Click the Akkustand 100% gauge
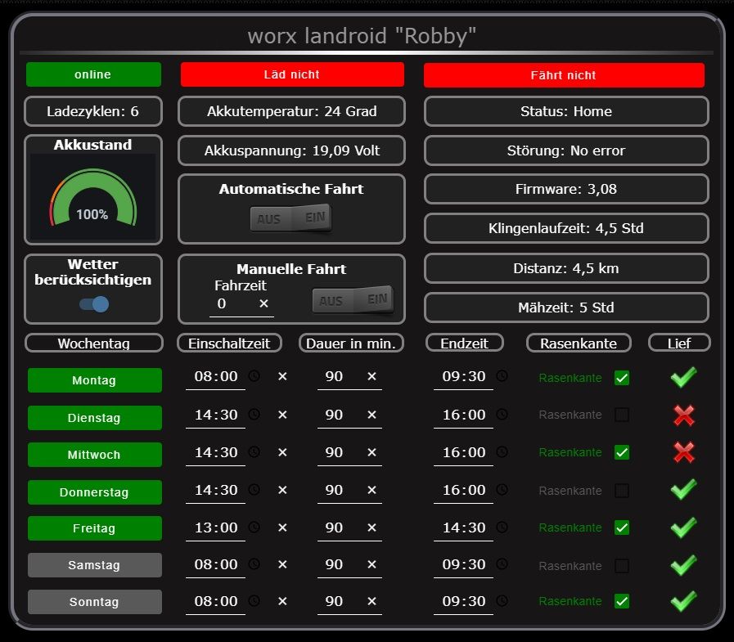The height and width of the screenshot is (642, 734). point(92,197)
